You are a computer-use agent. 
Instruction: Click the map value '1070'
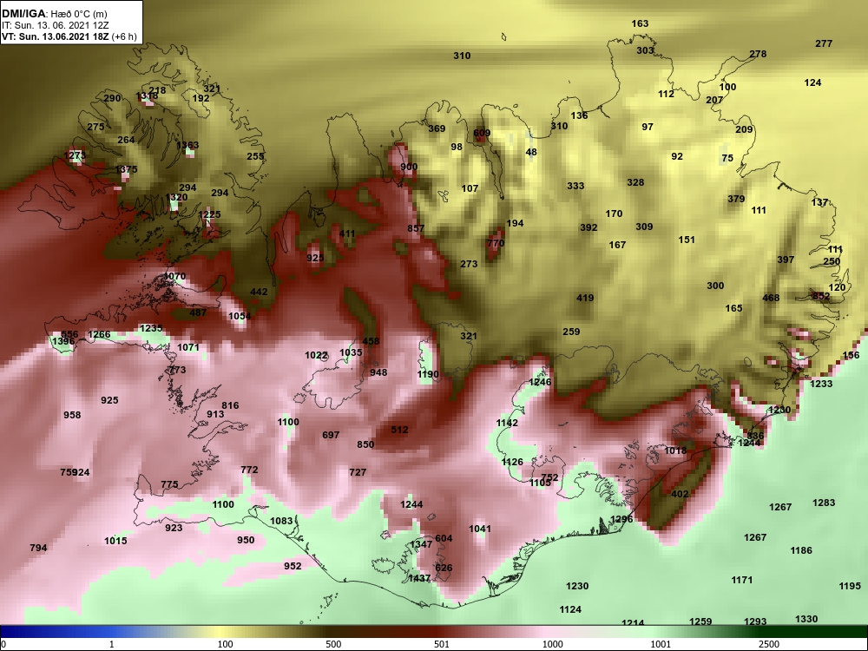(175, 276)
